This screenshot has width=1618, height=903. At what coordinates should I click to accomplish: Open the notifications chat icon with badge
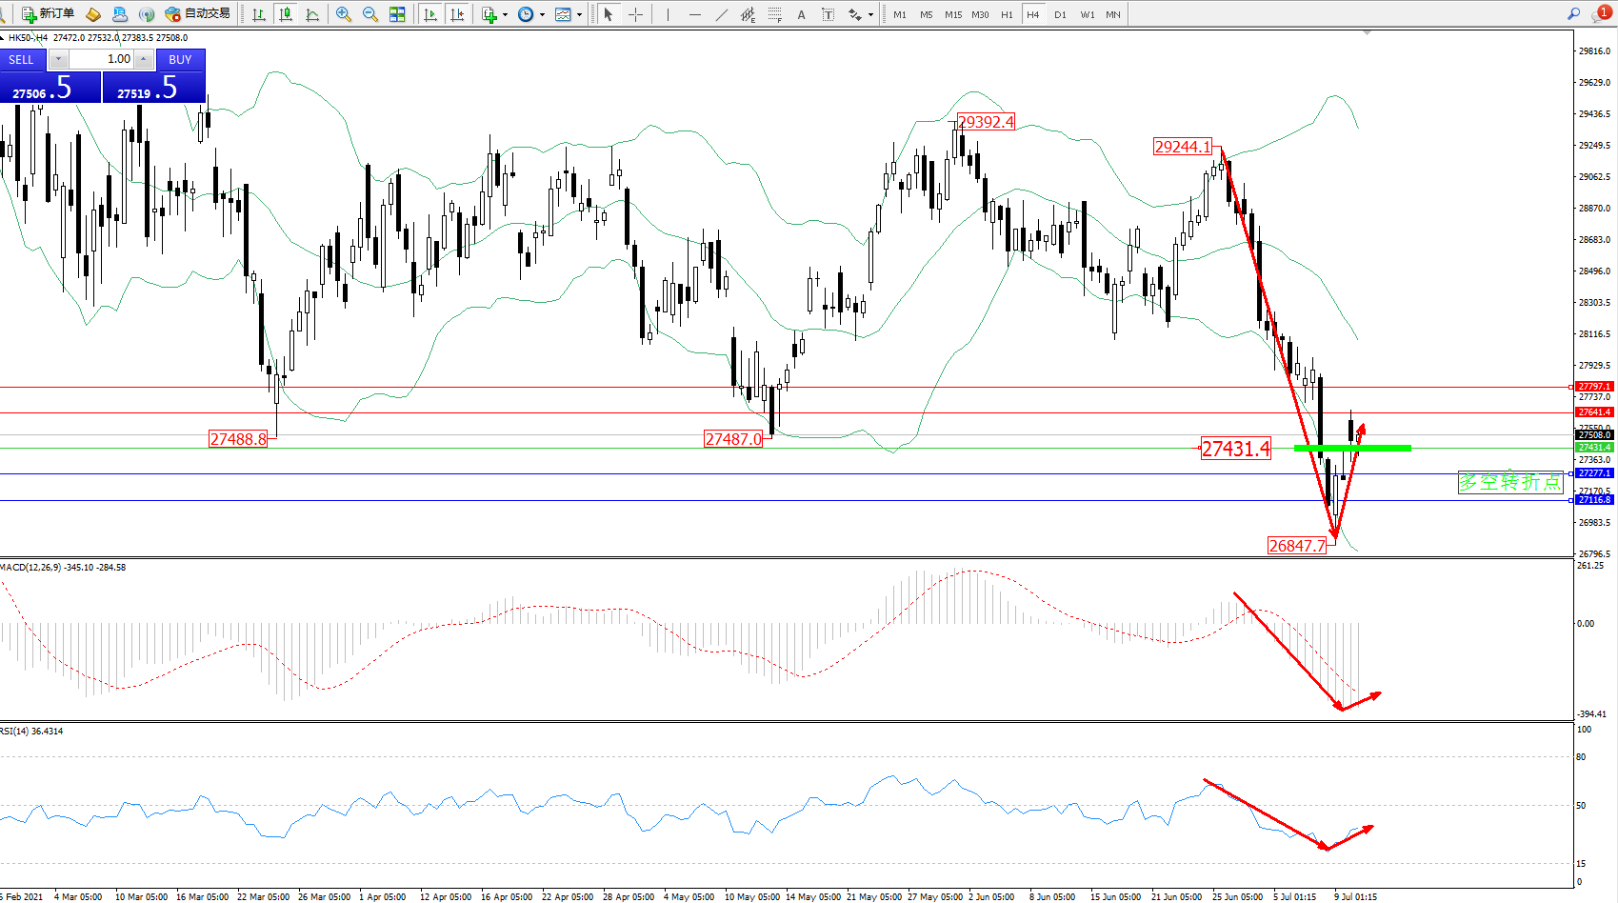1600,13
